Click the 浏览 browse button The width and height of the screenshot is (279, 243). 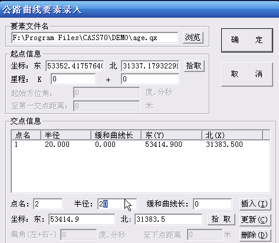point(193,38)
